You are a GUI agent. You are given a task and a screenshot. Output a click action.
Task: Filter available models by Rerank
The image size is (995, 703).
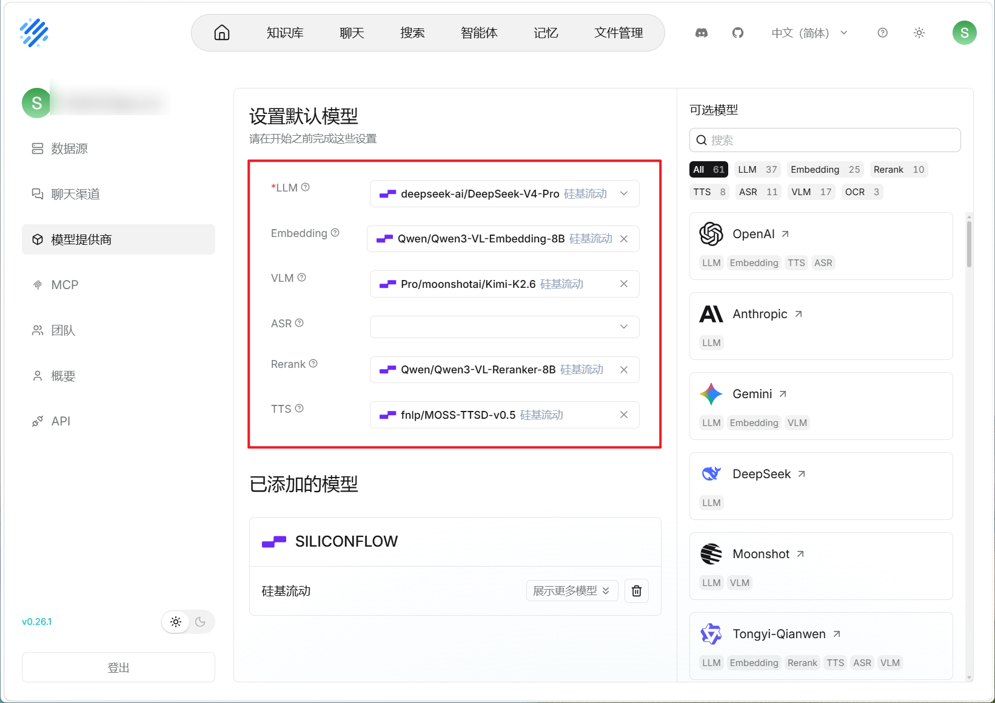pyautogui.click(x=899, y=170)
